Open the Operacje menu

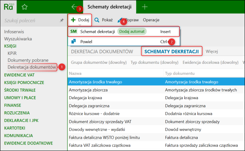pos(151,20)
